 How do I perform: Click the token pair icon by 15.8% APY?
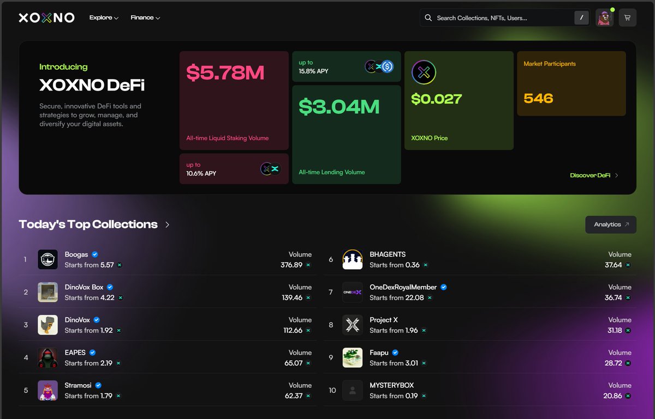[379, 66]
